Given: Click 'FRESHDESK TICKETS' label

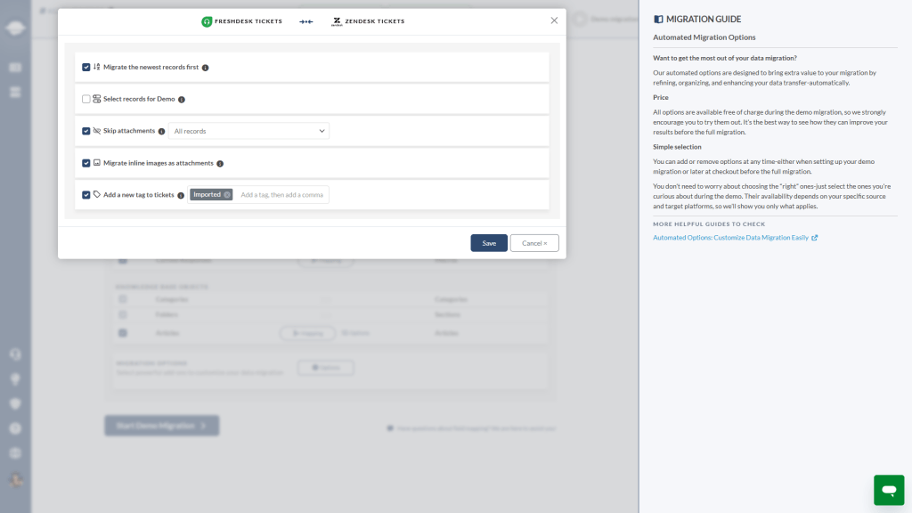Looking at the screenshot, I should (x=248, y=21).
